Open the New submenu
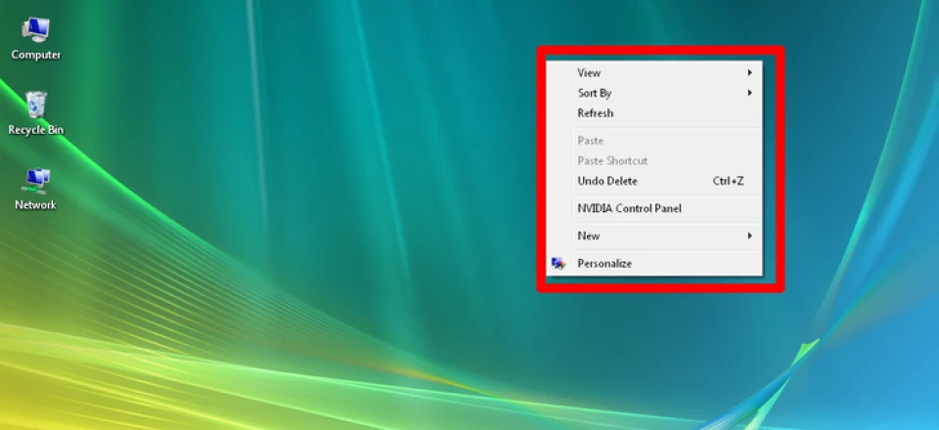Viewport: 939px width, 430px height. [x=654, y=236]
